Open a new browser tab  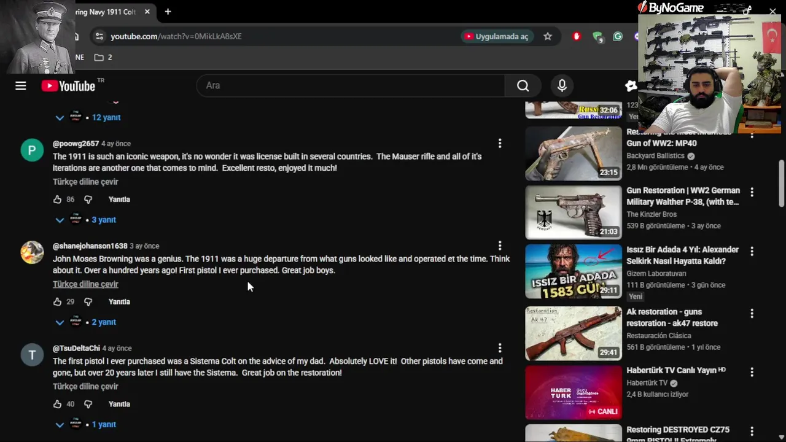pyautogui.click(x=168, y=12)
